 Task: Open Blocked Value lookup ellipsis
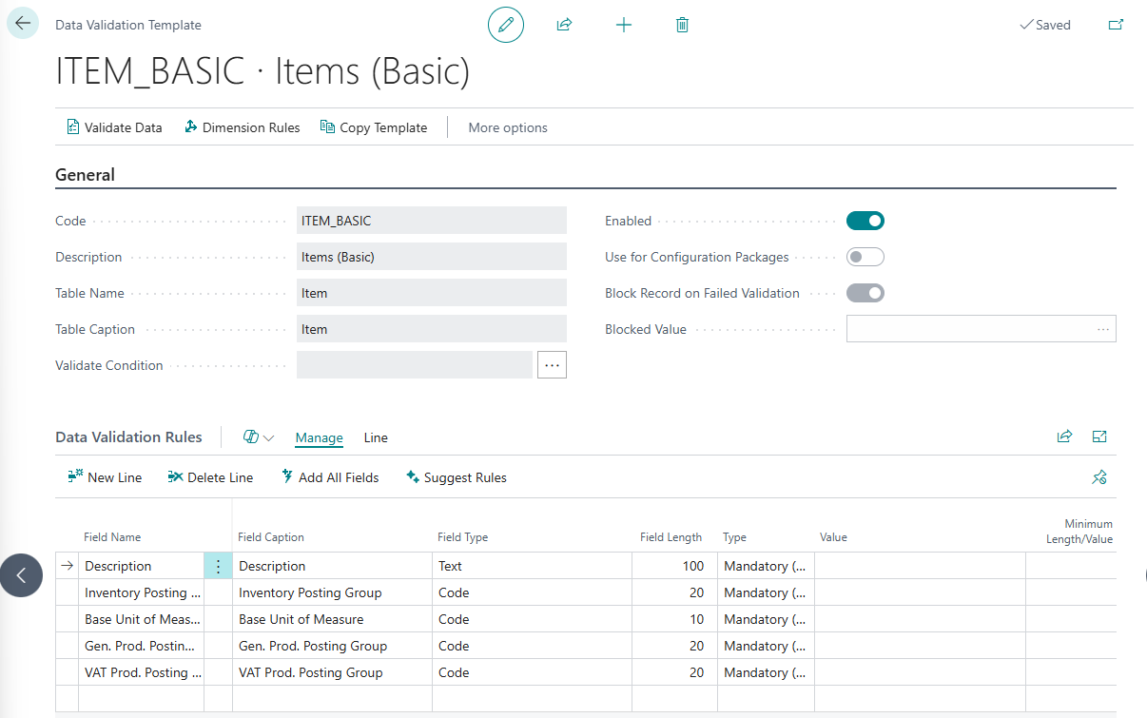click(1103, 329)
